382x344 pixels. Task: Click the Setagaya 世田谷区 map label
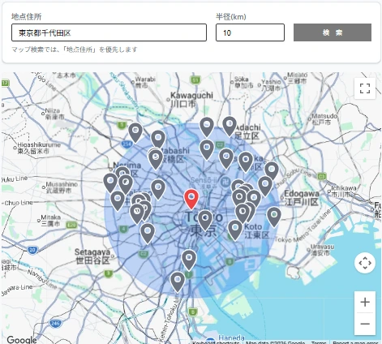(x=92, y=256)
